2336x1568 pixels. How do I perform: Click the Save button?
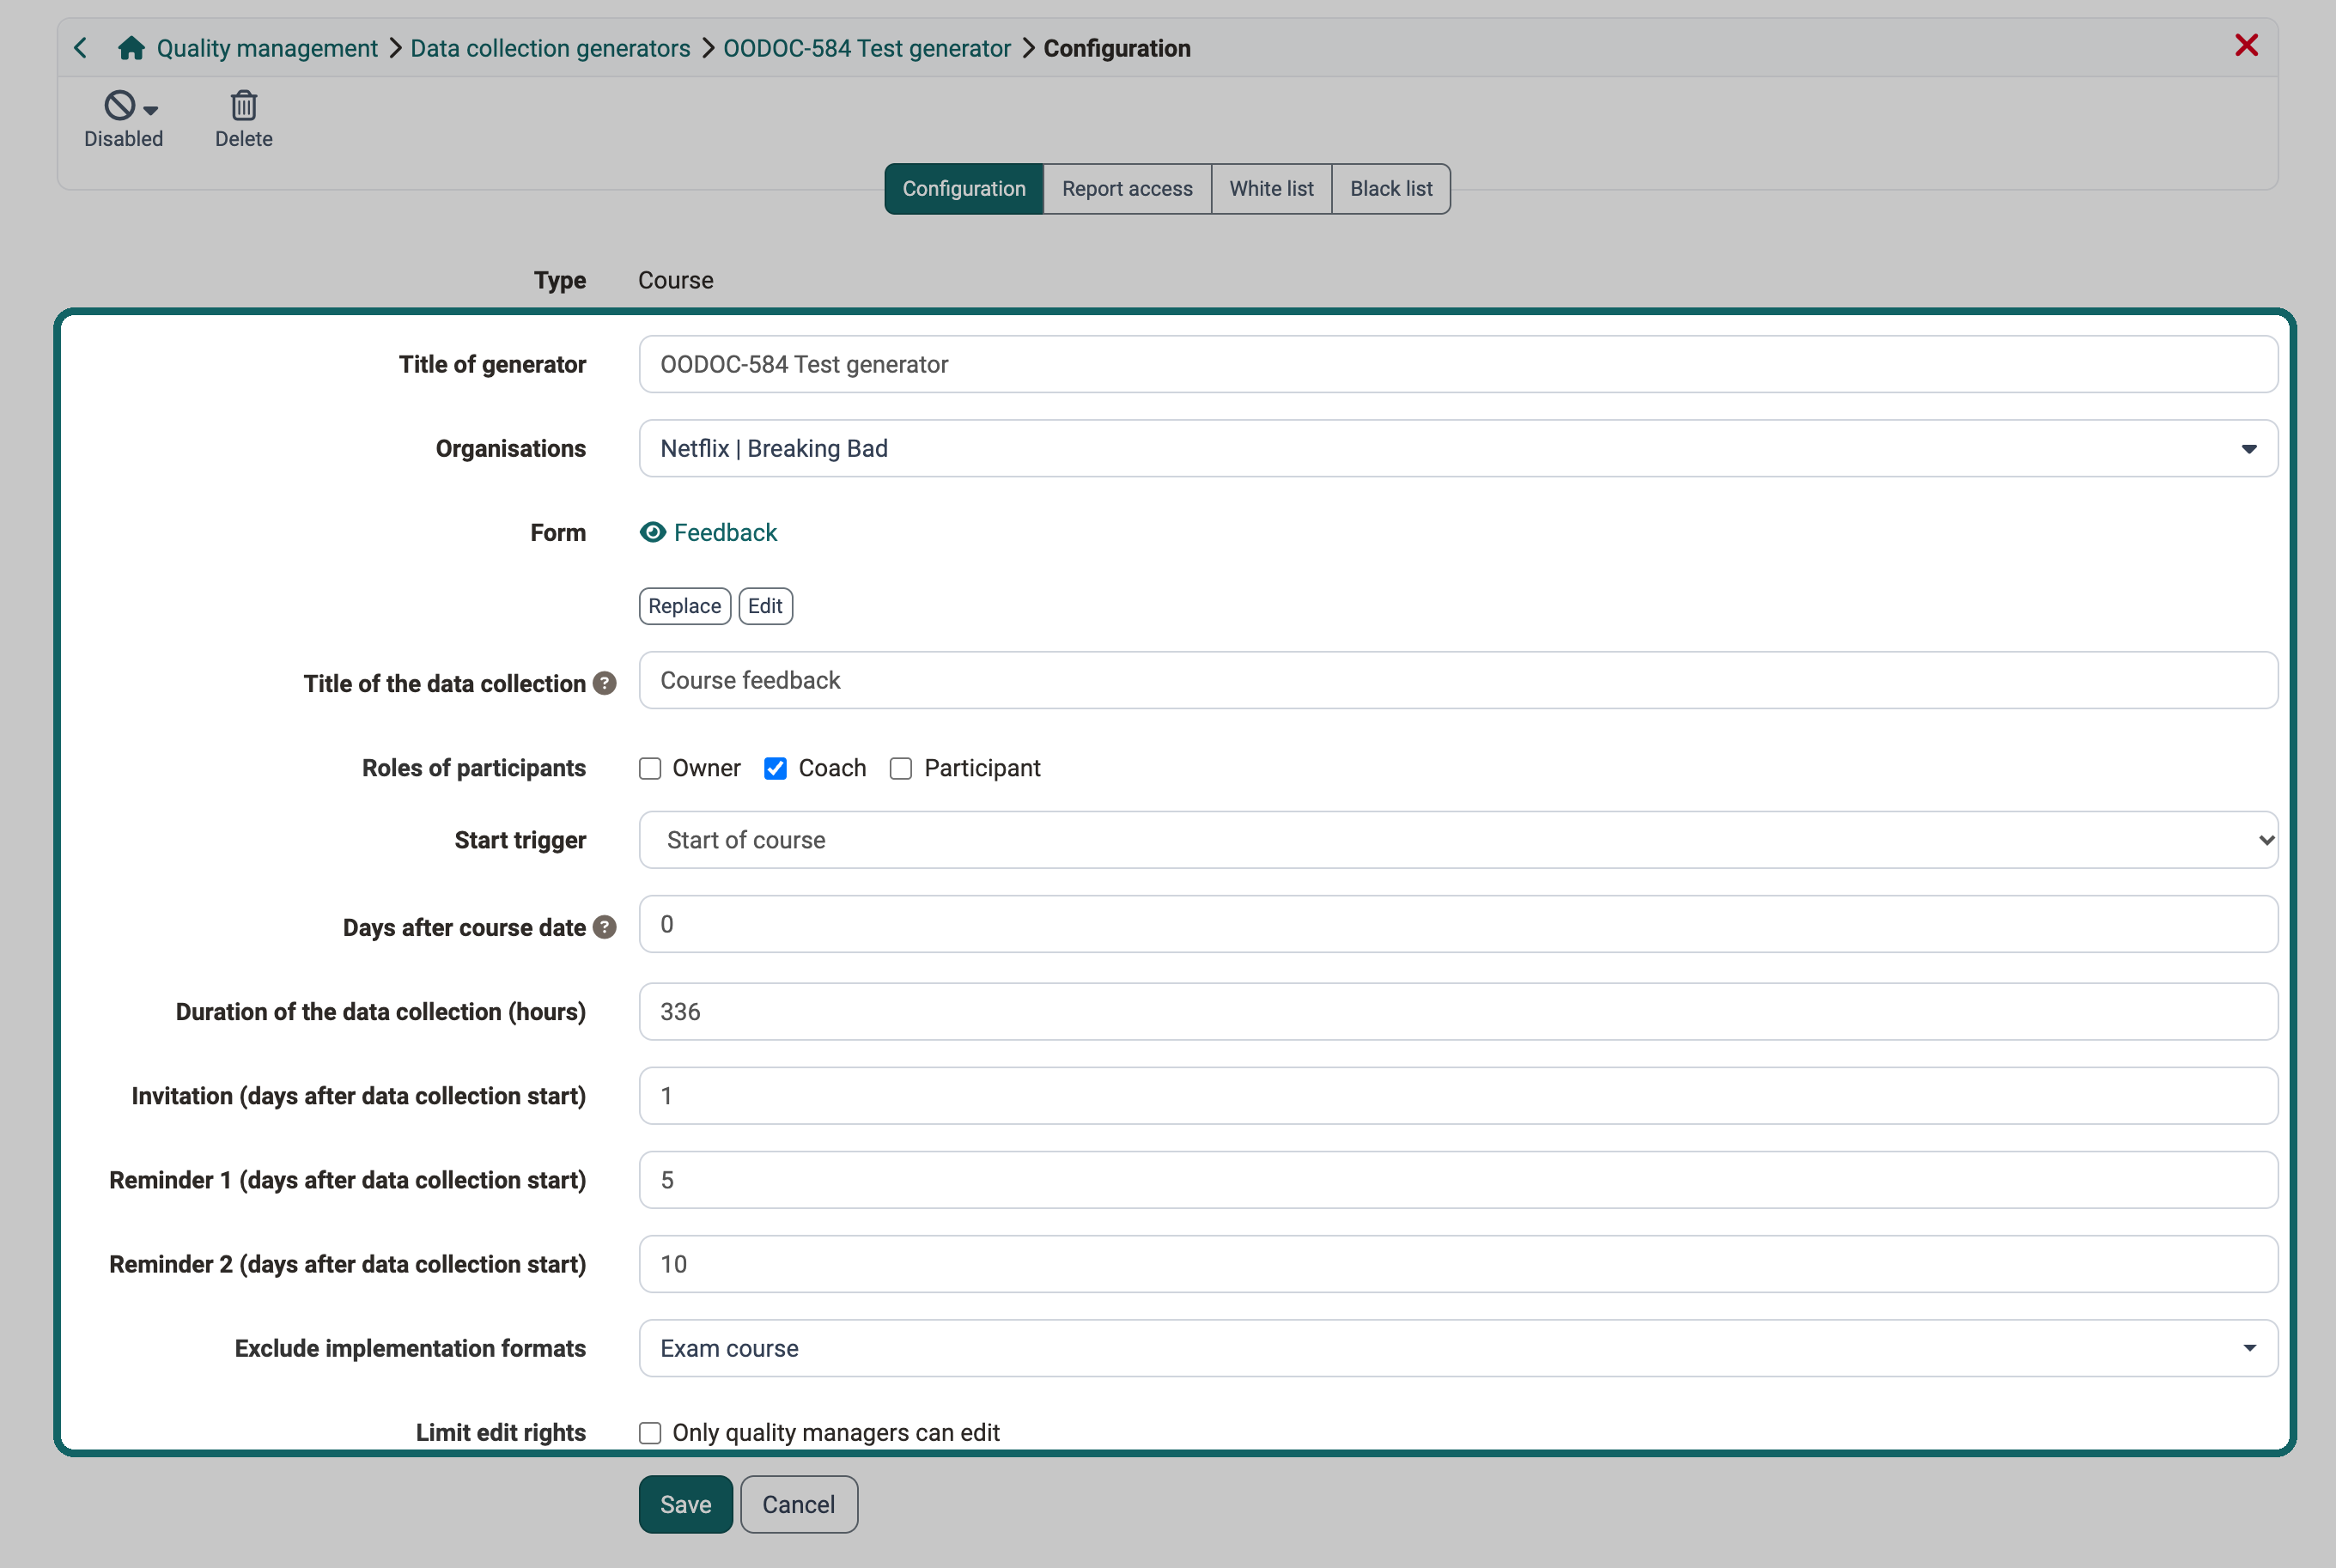686,1504
